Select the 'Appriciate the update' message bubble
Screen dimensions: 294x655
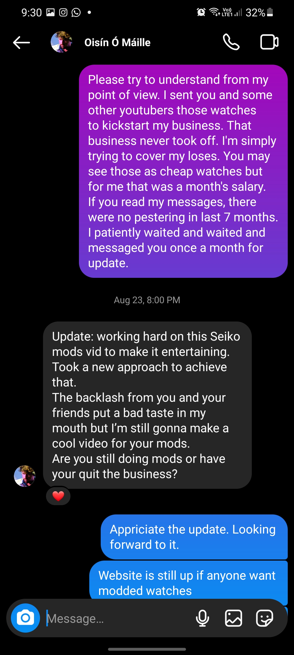tap(194, 537)
